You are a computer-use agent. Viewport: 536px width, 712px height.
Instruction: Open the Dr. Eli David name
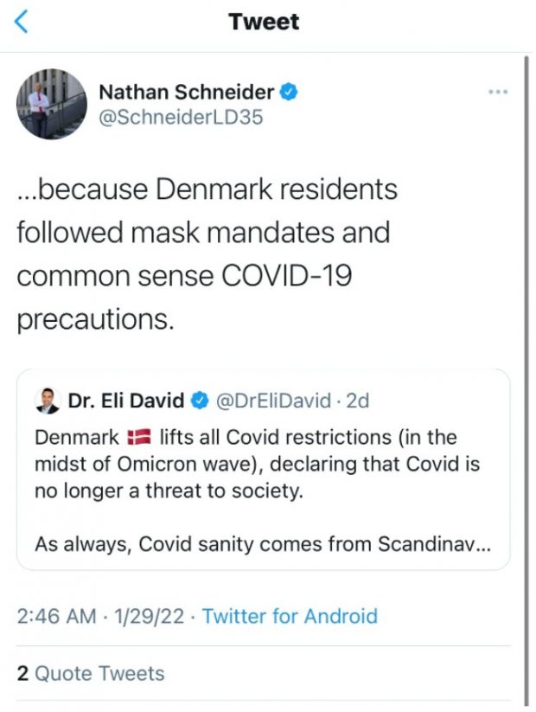point(125,401)
